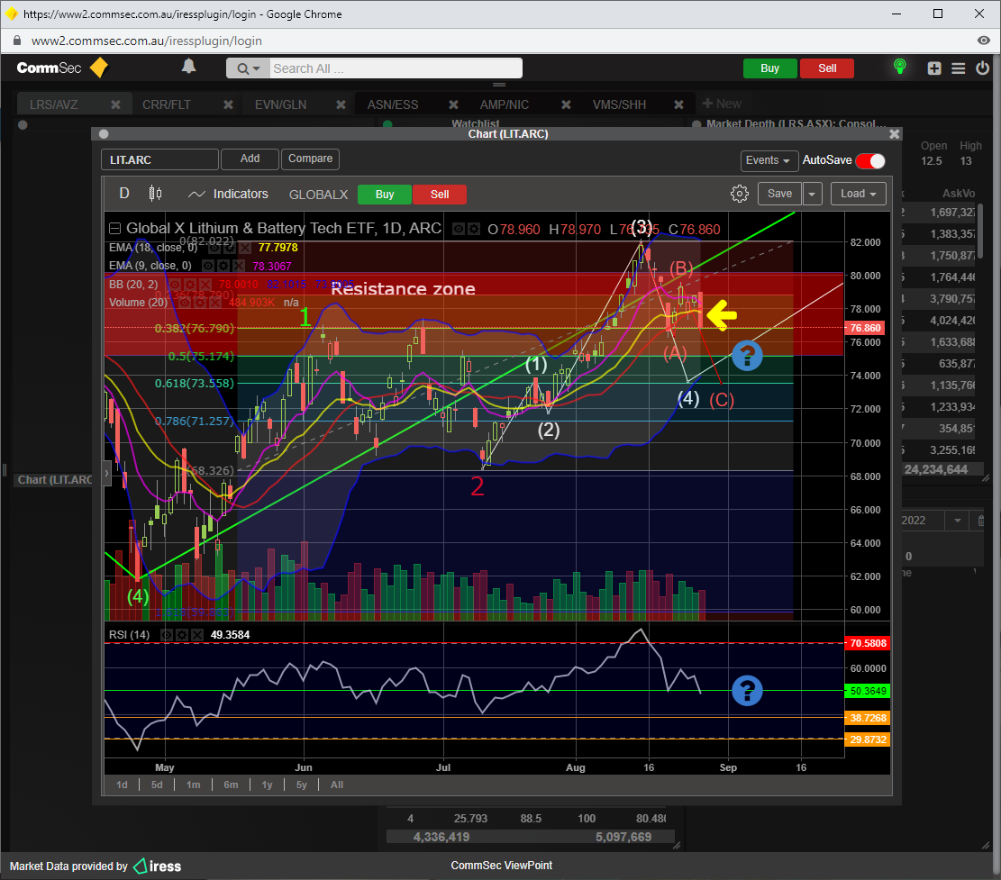This screenshot has width=1001, height=880.
Task: Open the hamburger menu in header
Action: coord(959,68)
